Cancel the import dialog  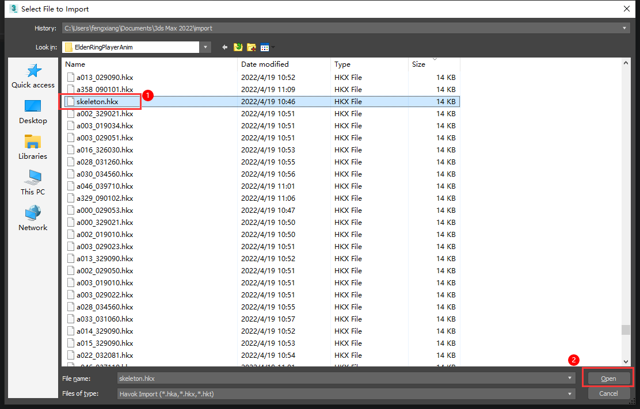pos(608,394)
